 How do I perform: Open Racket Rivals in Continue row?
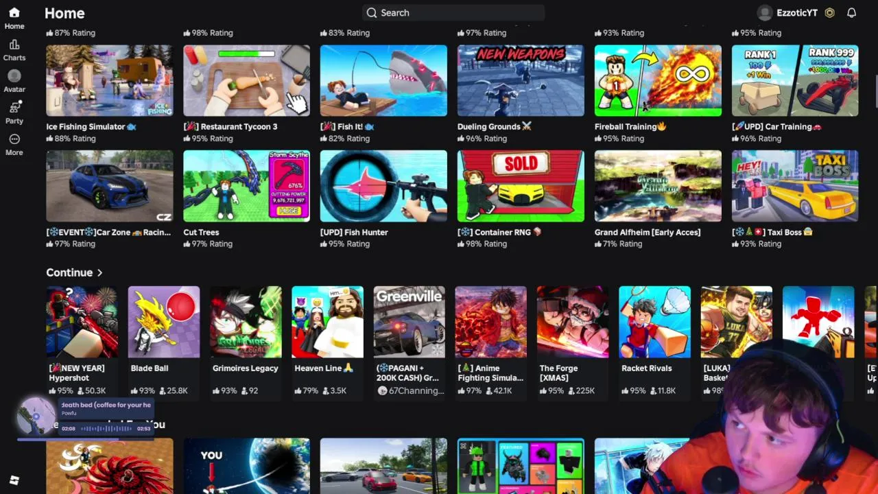pyautogui.click(x=654, y=322)
